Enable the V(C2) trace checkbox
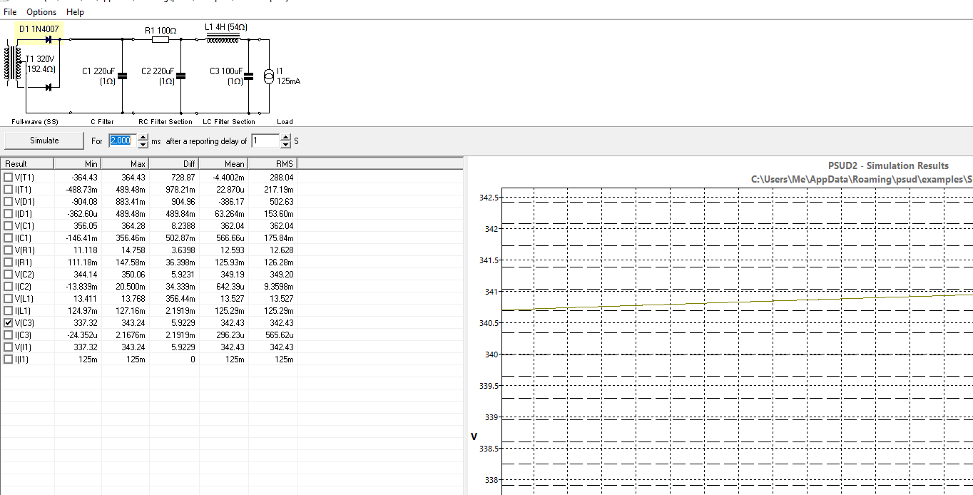973x495 pixels. point(9,274)
